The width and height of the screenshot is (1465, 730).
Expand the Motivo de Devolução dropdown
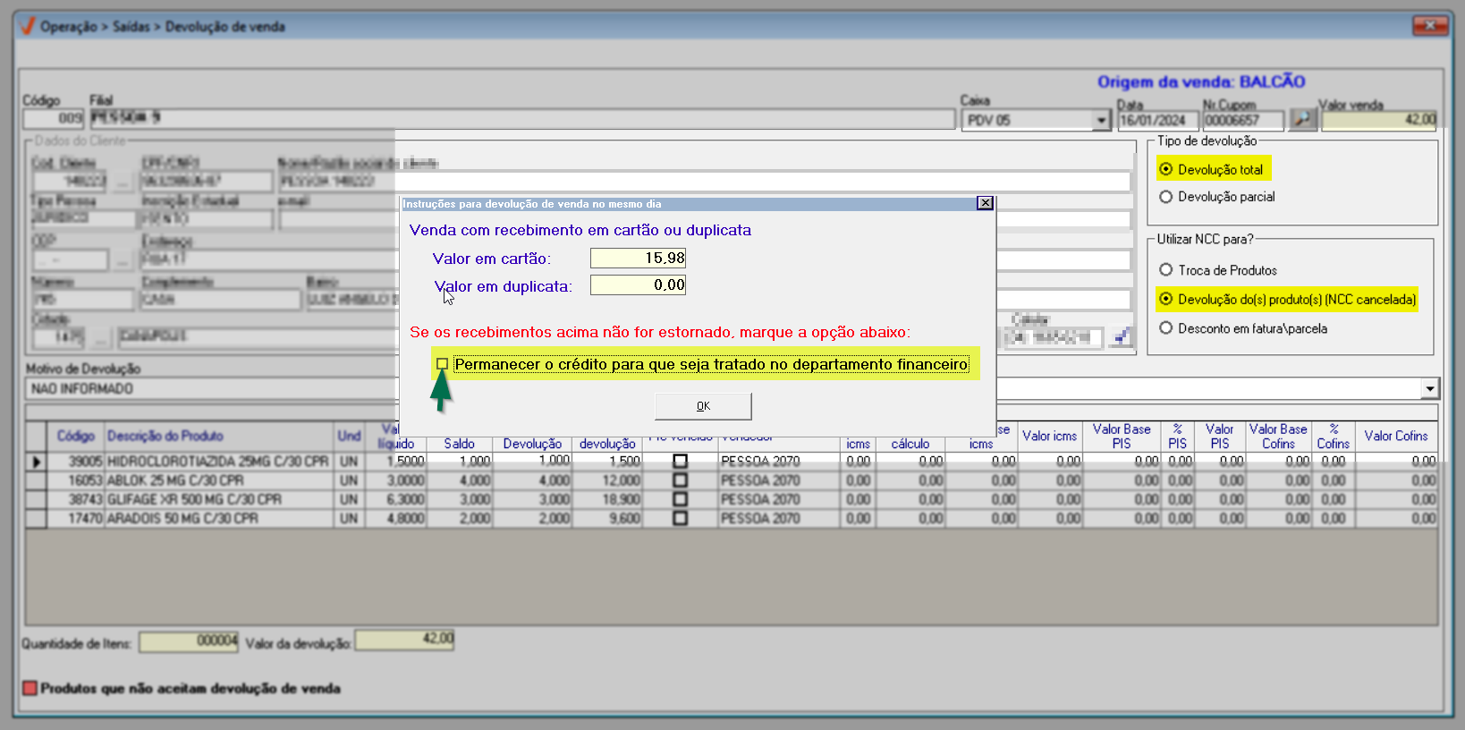1429,388
